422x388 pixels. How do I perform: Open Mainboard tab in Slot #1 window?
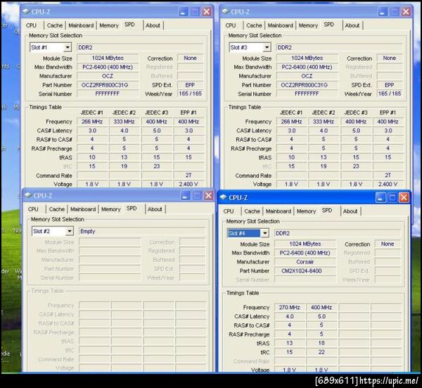click(81, 25)
